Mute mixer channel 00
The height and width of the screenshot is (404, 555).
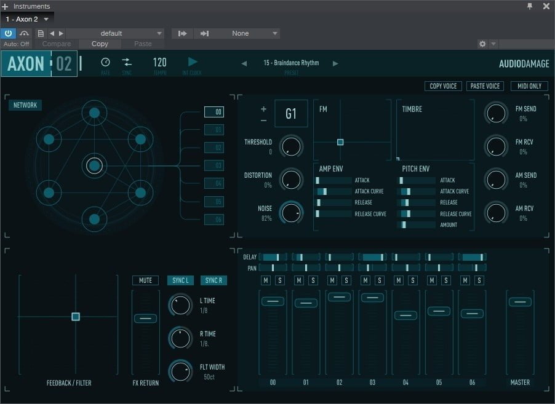[x=266, y=280]
